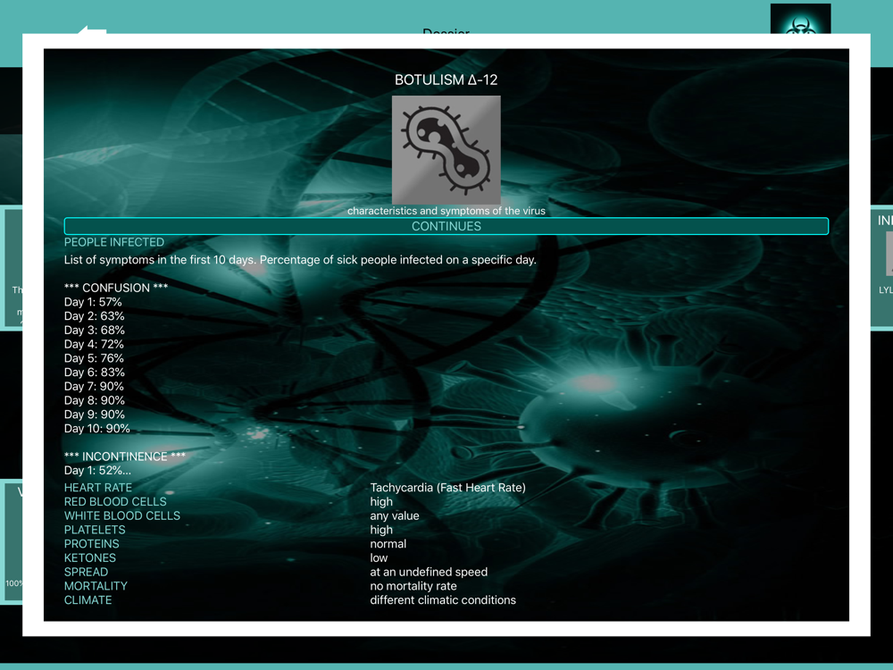Click the MORTALITY label
Screen dimensions: 893x670
[96, 586]
